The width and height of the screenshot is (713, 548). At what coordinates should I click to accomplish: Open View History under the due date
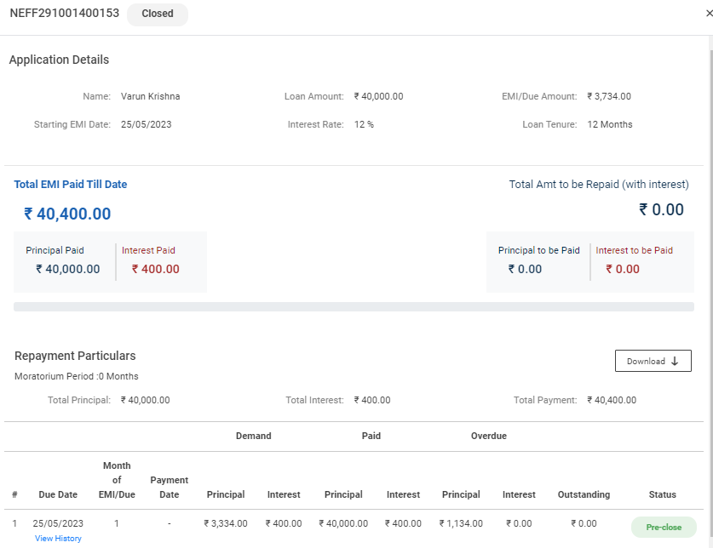(x=58, y=539)
